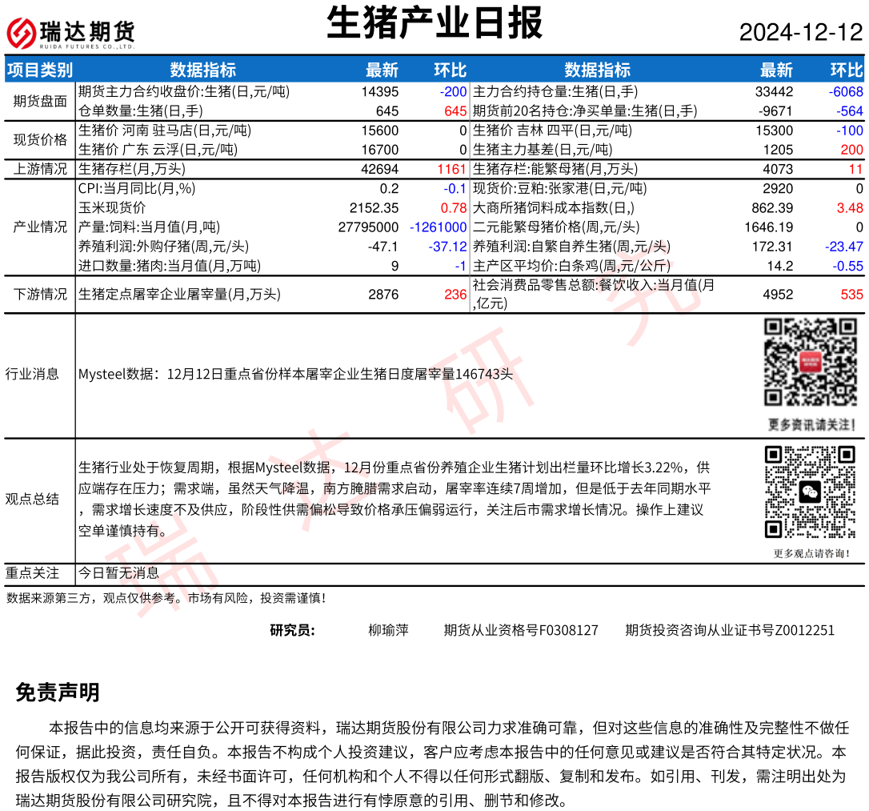Click the 重点关注 row label

[x=32, y=572]
